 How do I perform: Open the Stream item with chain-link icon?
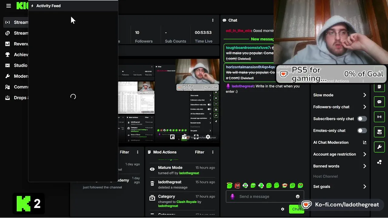coord(17,33)
